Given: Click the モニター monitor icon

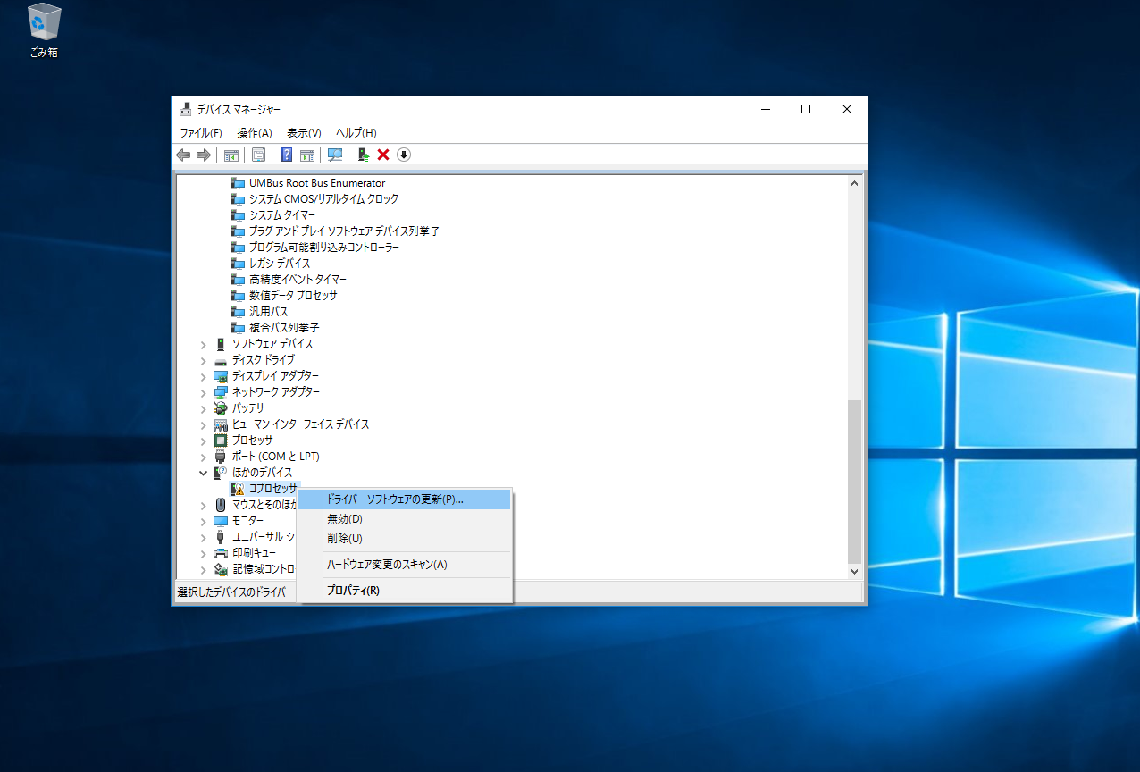Looking at the screenshot, I should point(221,521).
